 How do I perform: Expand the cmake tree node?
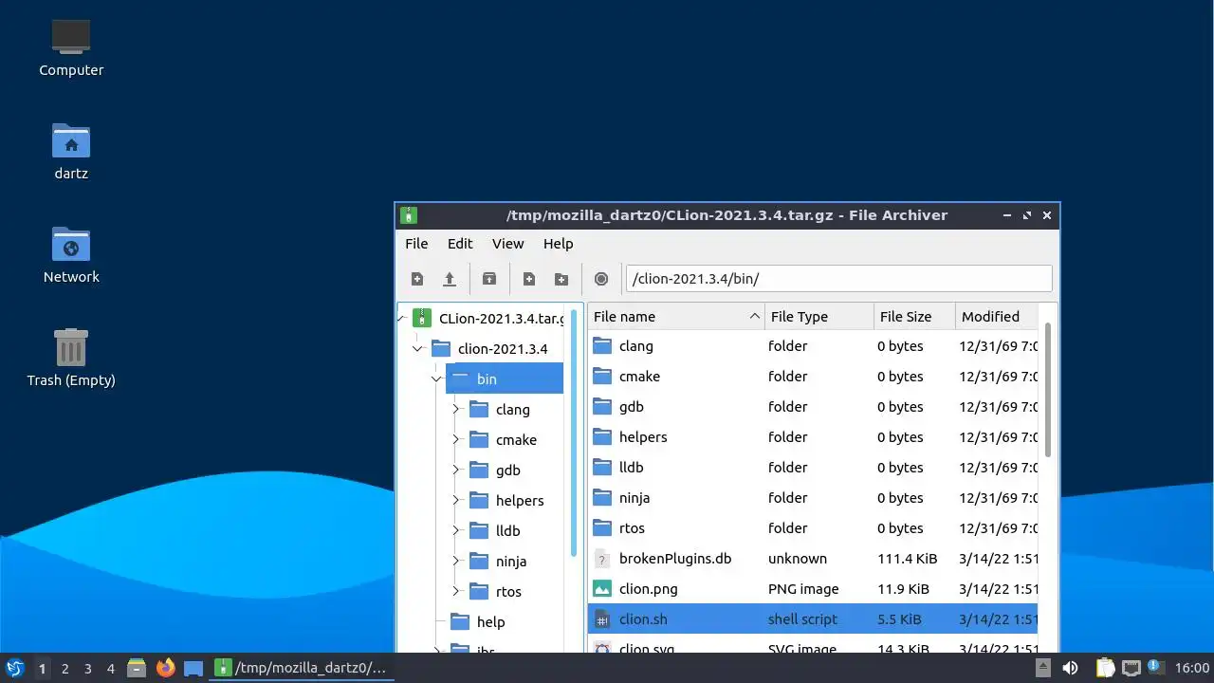click(x=455, y=440)
